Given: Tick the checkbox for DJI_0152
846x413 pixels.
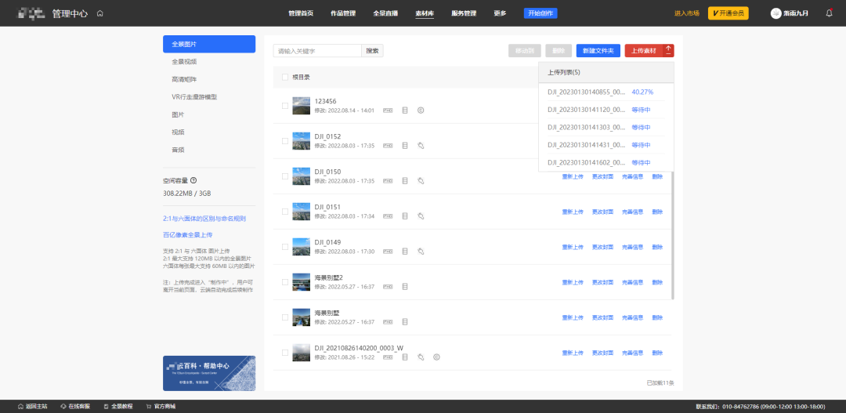Looking at the screenshot, I should (x=285, y=141).
